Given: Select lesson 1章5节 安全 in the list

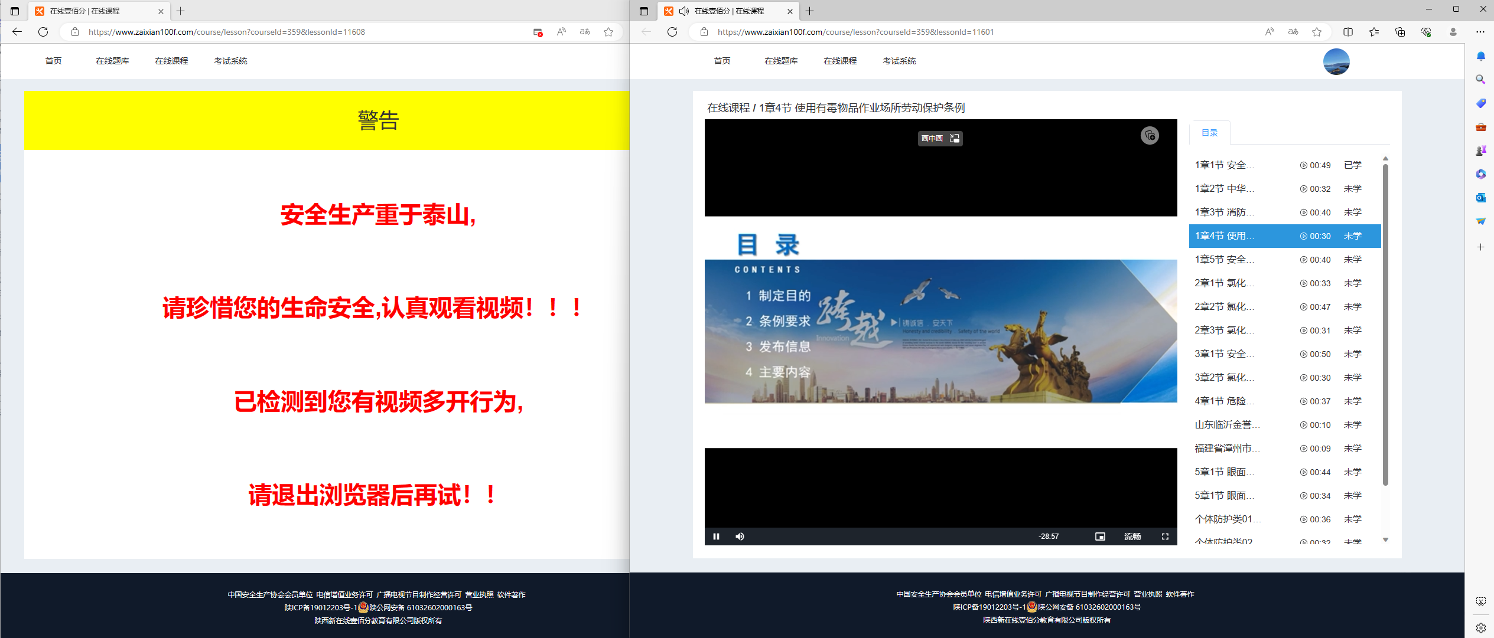Looking at the screenshot, I should (1285, 260).
